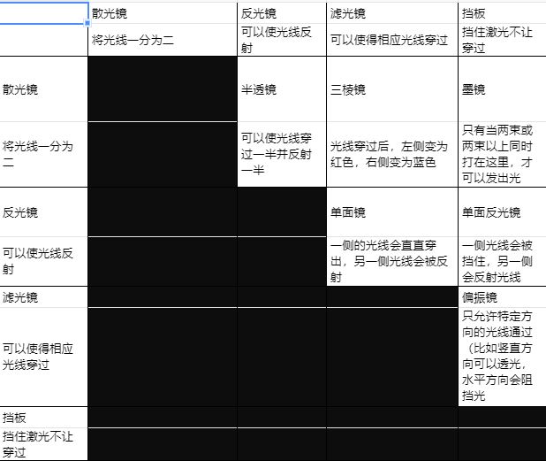
Task: Click the 三棱镜 cell
Action: (x=392, y=88)
